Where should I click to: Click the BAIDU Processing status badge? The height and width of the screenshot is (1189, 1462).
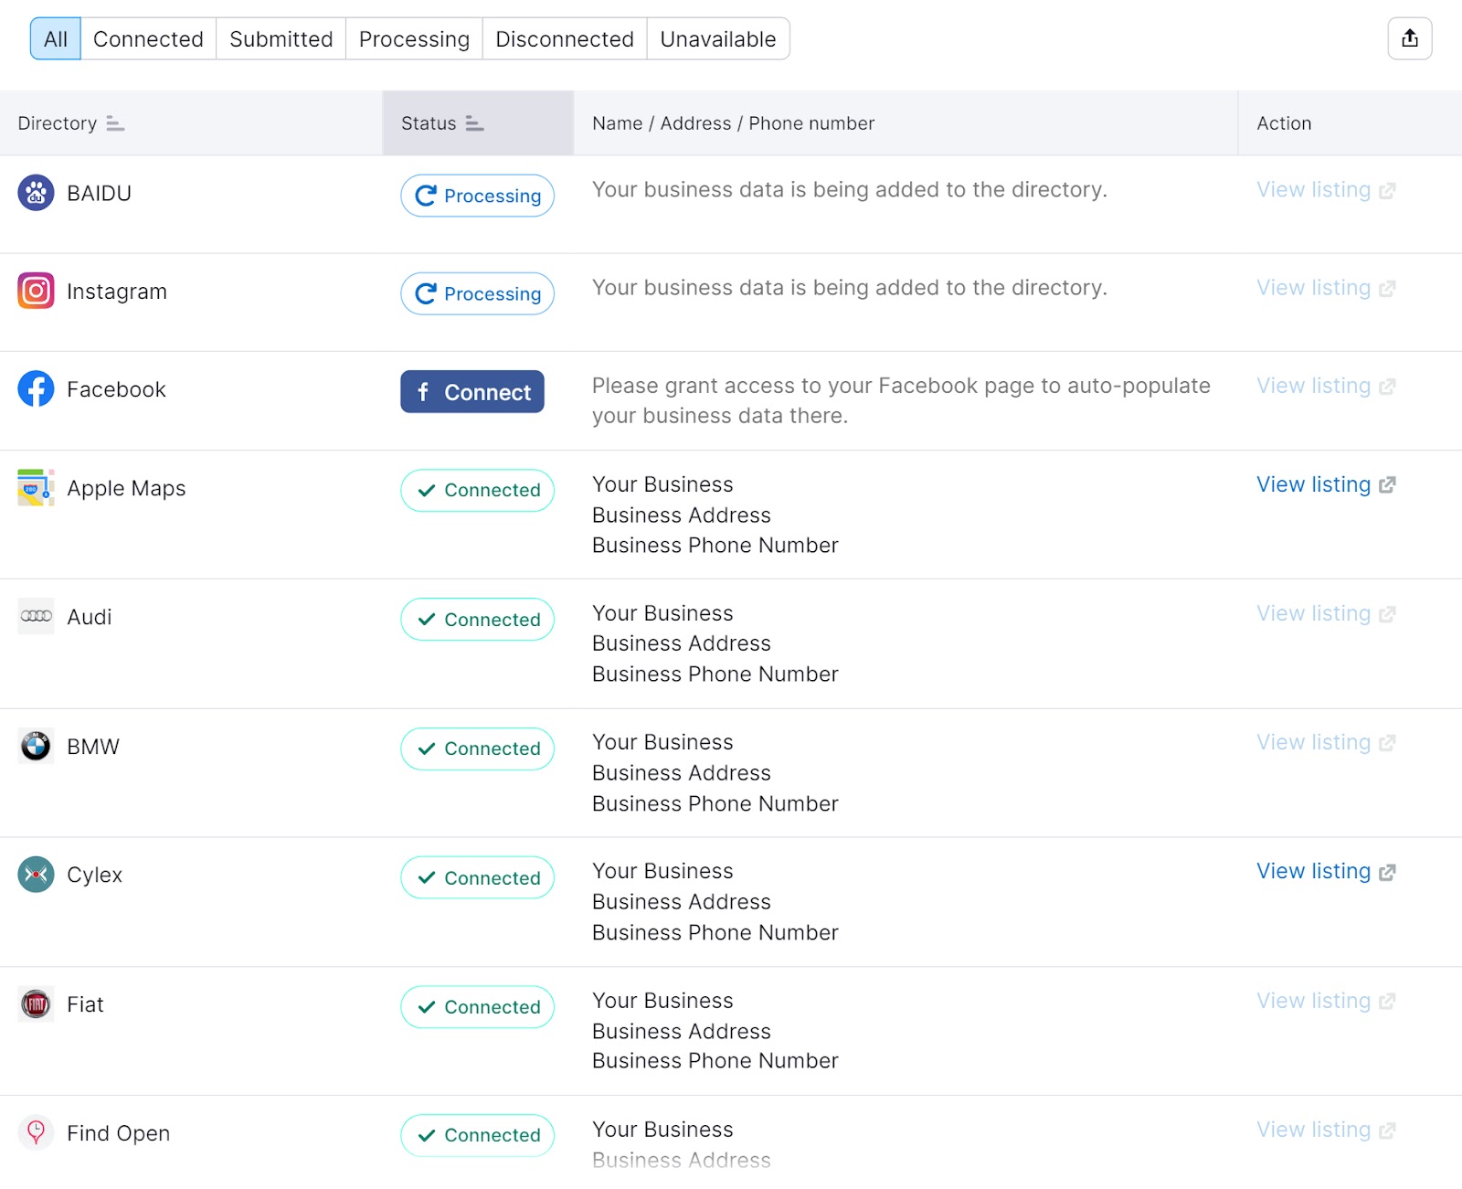(477, 196)
